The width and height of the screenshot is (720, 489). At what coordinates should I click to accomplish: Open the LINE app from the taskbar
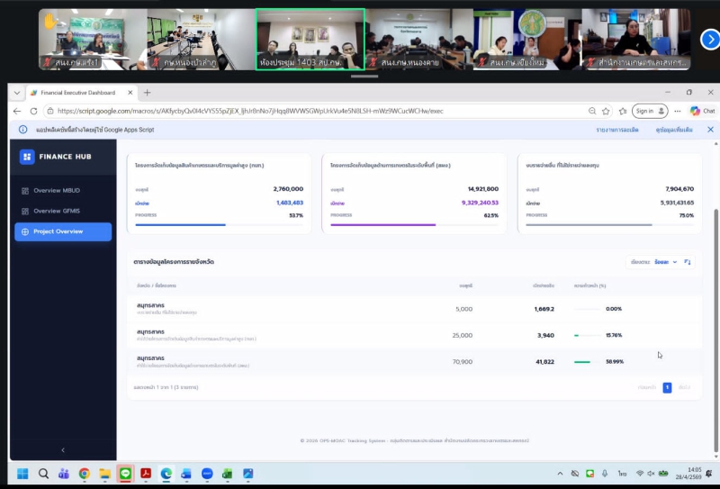point(125,474)
